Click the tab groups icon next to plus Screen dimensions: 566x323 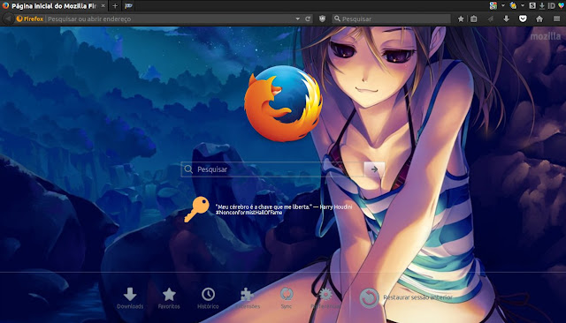click(x=128, y=6)
